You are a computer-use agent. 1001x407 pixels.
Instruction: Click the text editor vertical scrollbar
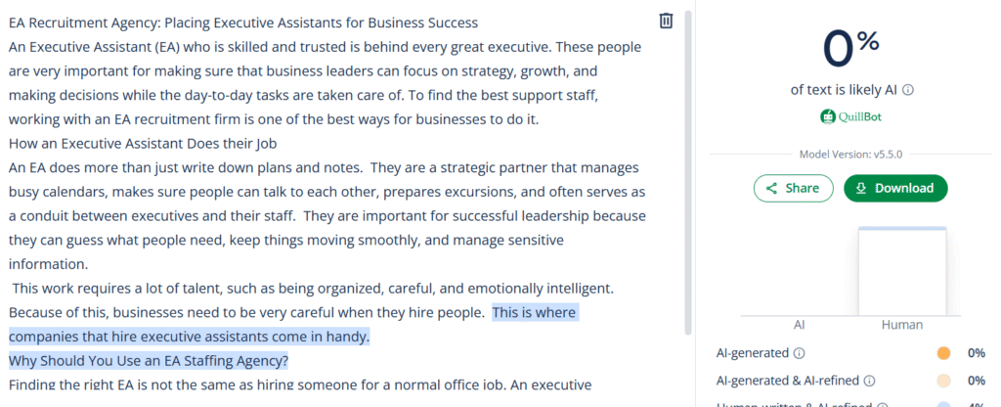point(687,172)
